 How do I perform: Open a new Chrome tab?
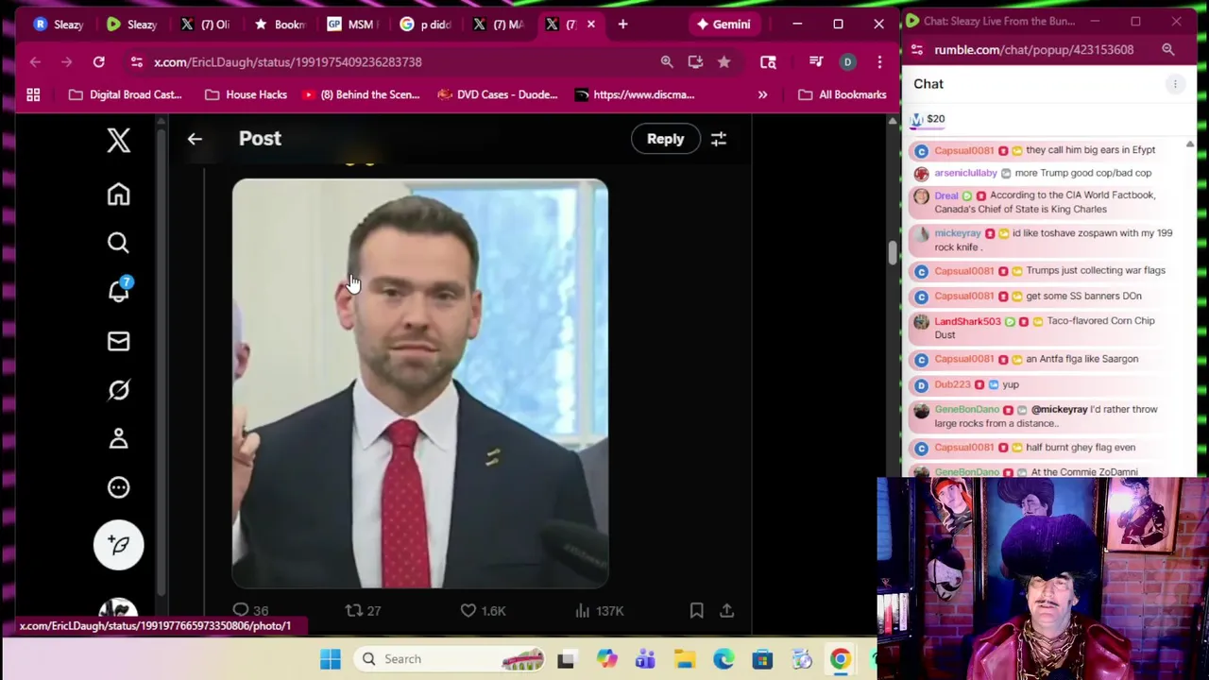tap(622, 25)
